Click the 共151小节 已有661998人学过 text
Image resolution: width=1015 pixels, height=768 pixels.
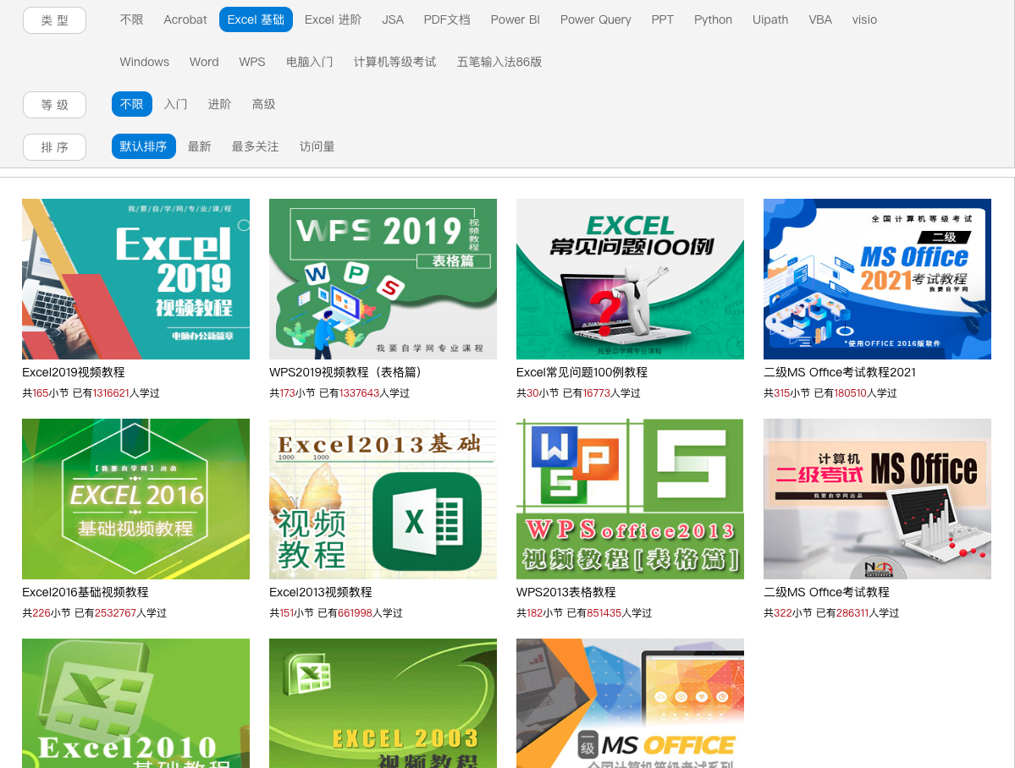tap(336, 612)
